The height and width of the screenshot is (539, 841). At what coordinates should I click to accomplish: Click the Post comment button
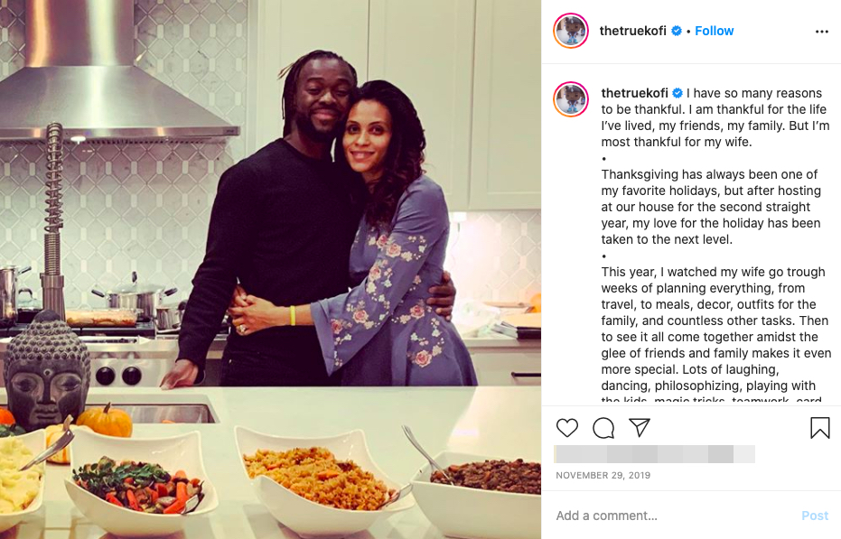click(x=815, y=516)
